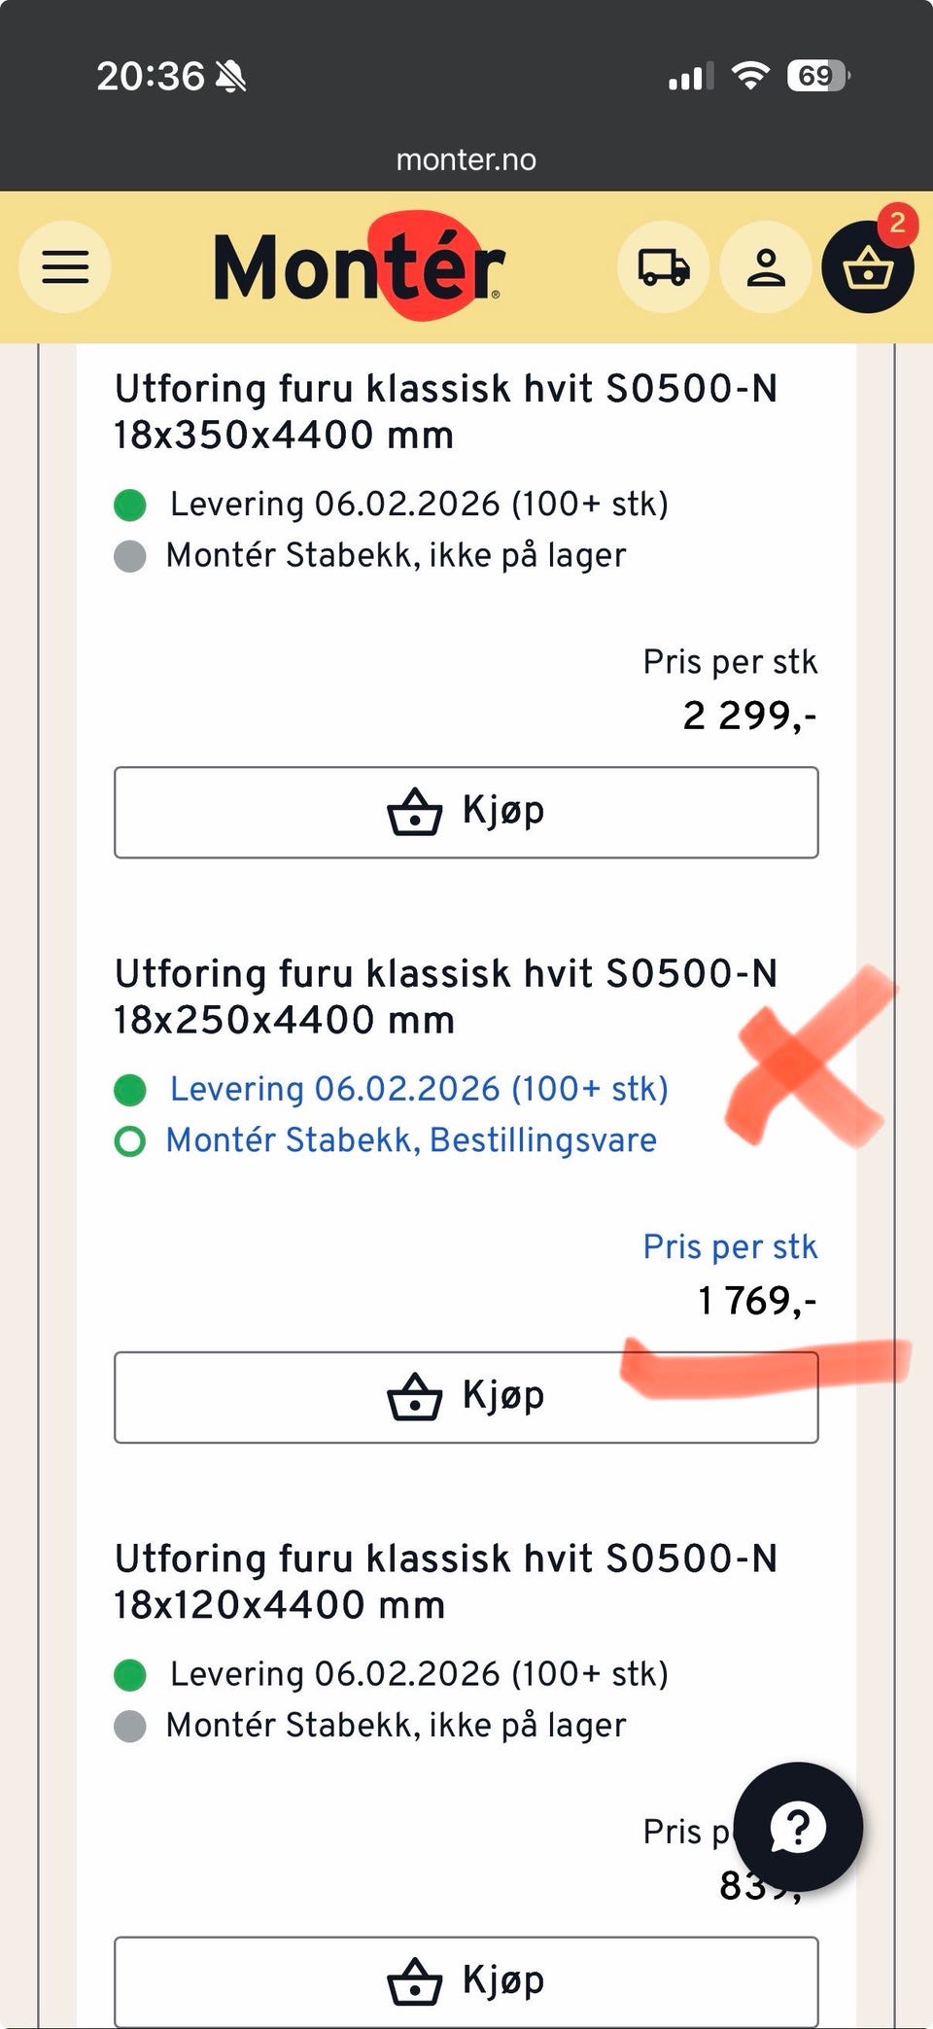Click the blue Pris per stk link
933x2029 pixels.
(x=730, y=1246)
